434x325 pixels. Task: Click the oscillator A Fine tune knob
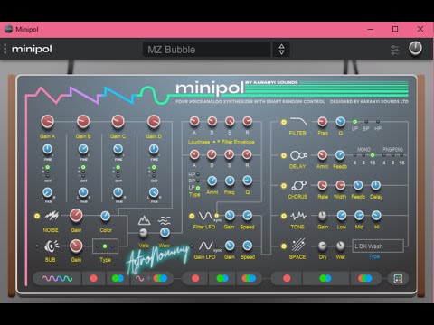tap(48, 149)
